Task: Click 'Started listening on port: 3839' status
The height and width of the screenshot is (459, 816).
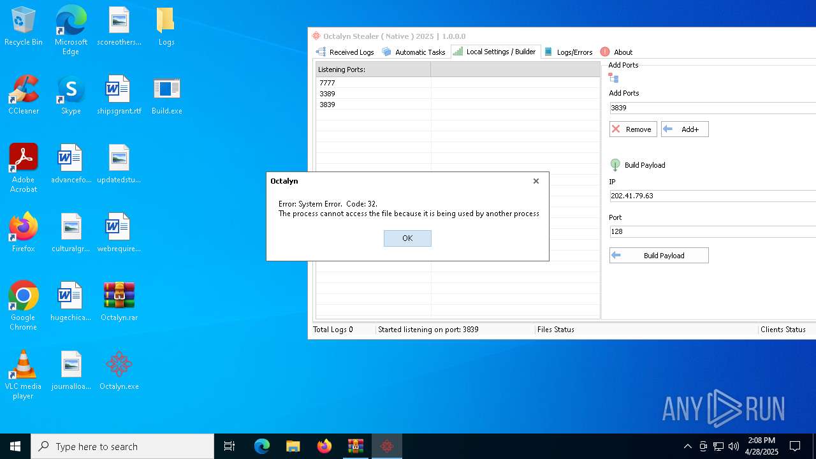Action: (428, 330)
